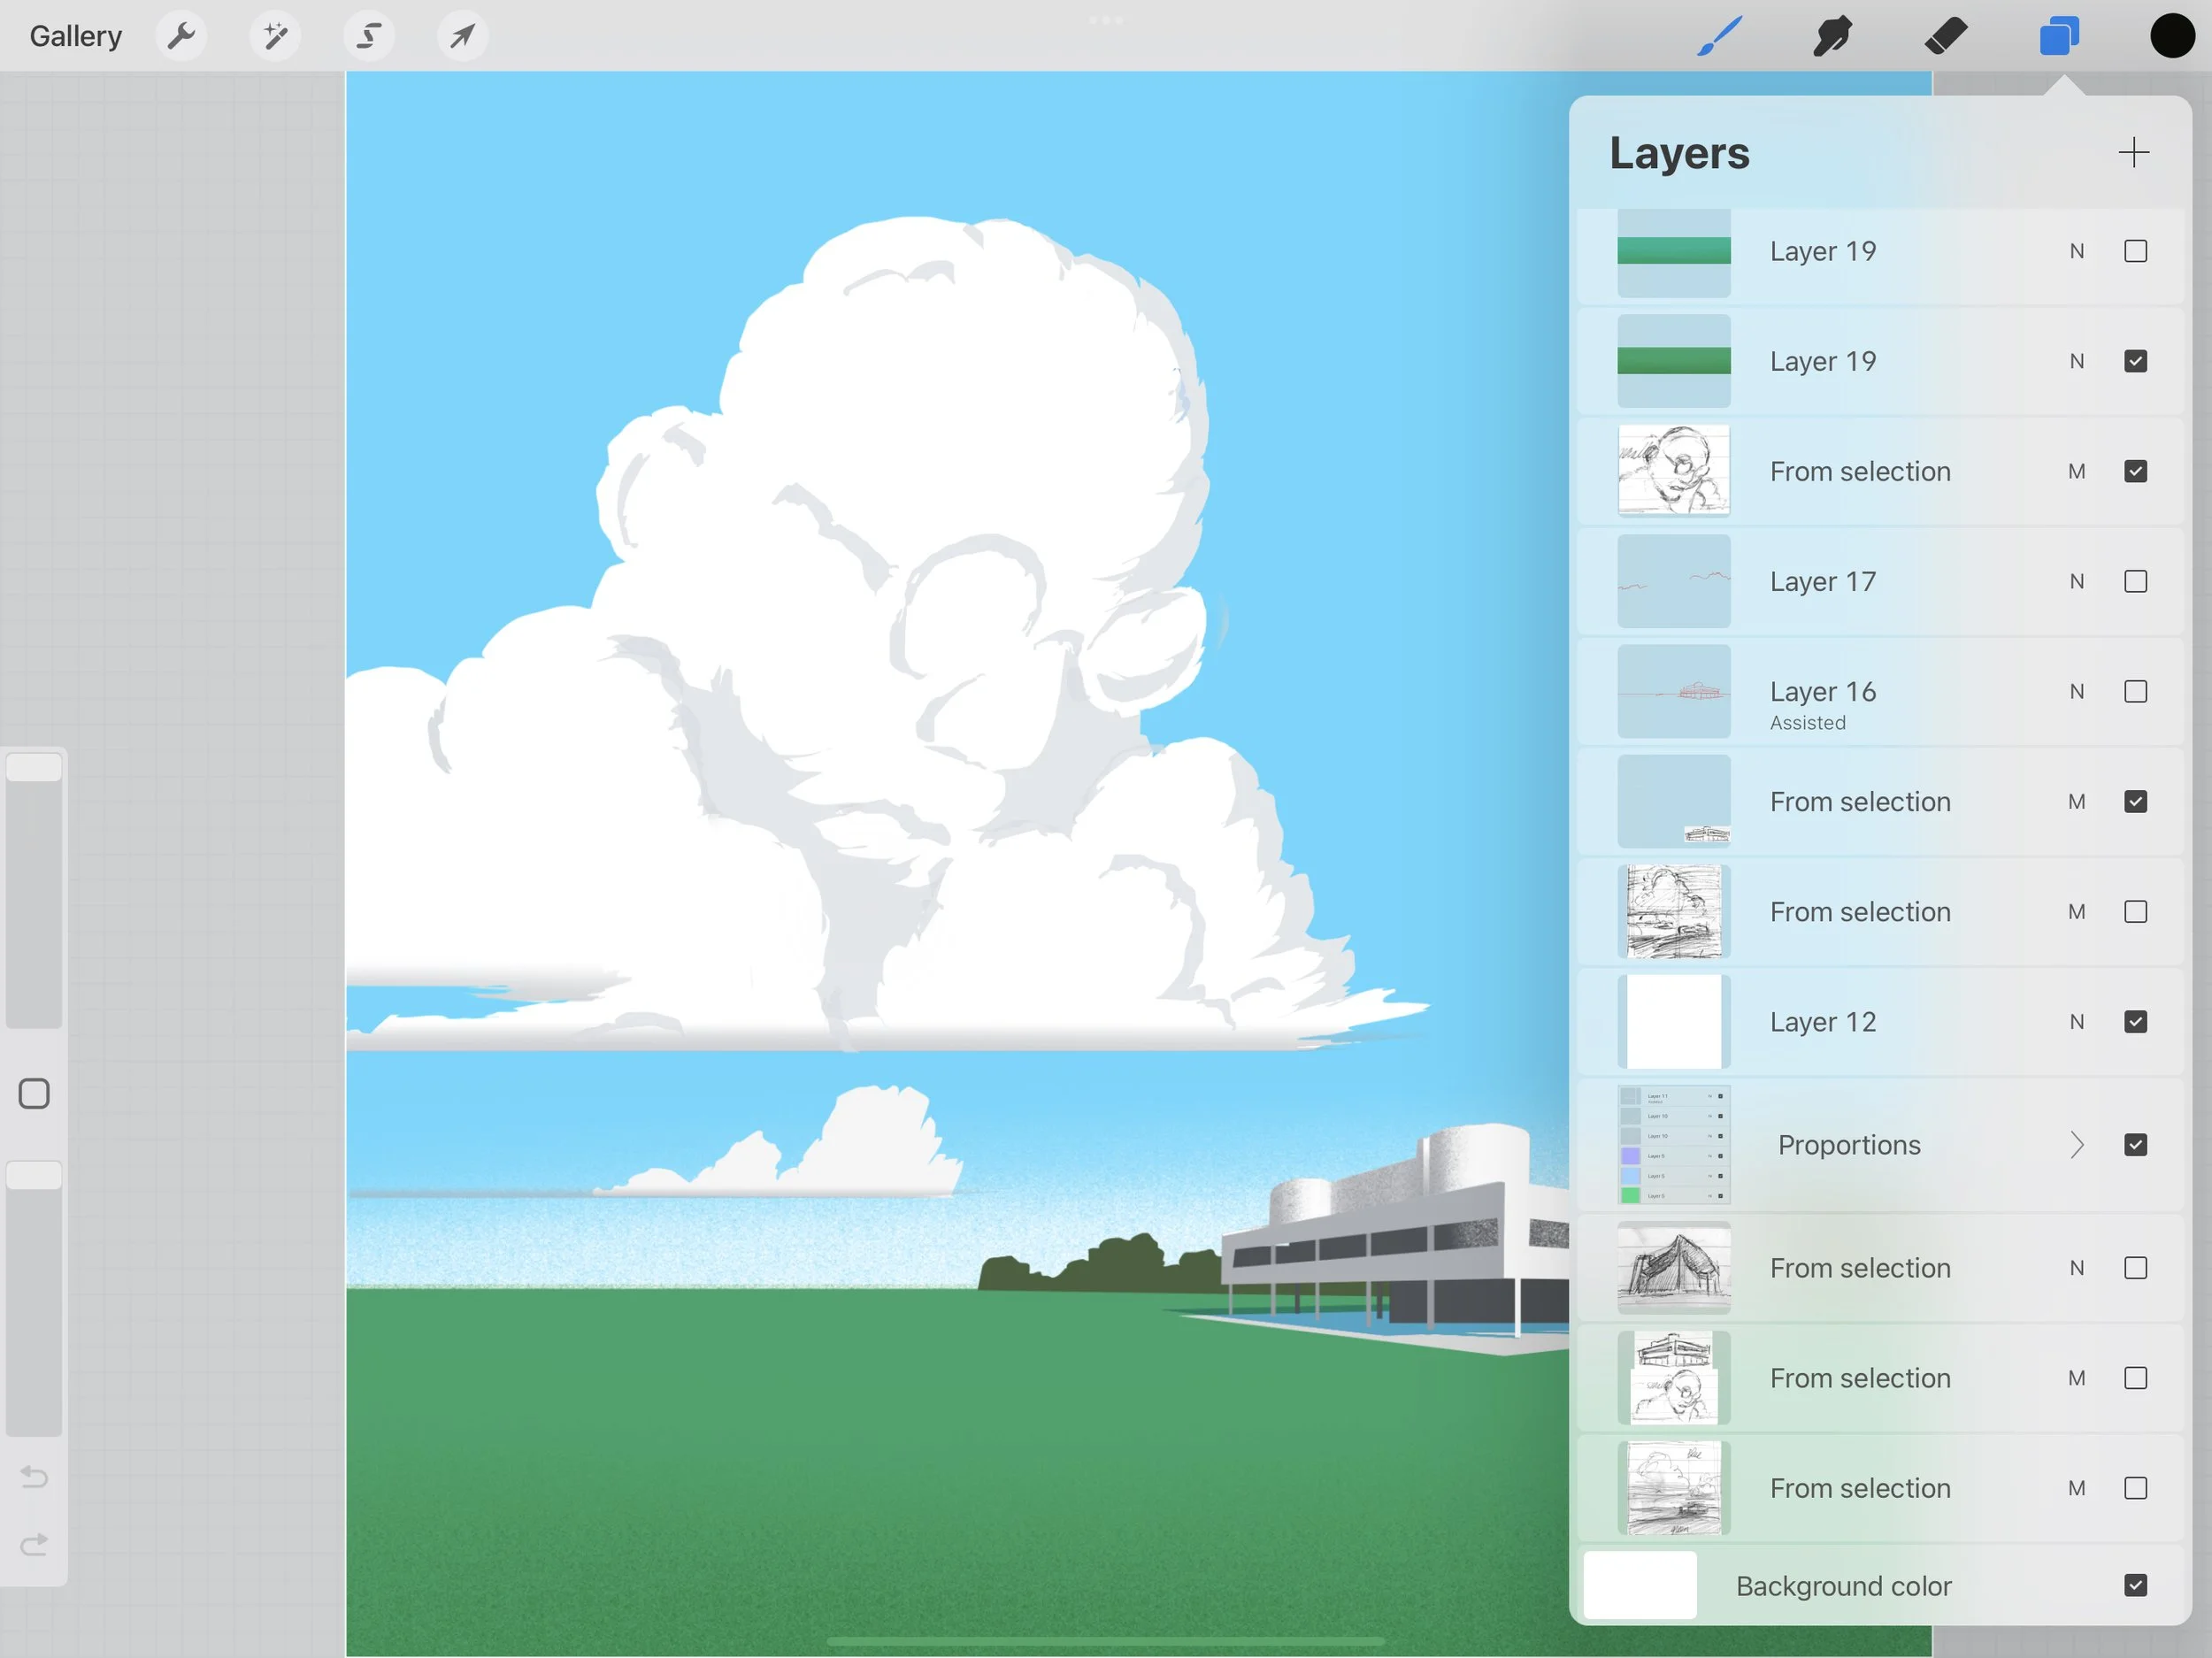The height and width of the screenshot is (1658, 2212).
Task: Open blend mode M on From selection layer
Action: 2077,471
